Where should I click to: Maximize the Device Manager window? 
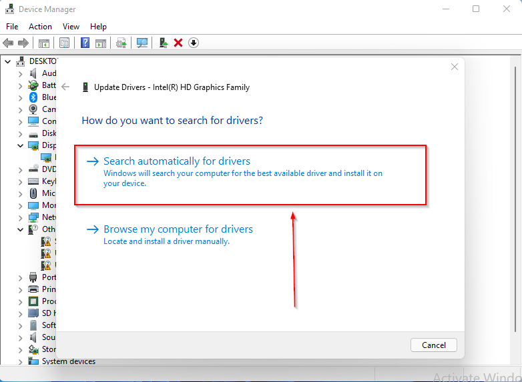[476, 9]
